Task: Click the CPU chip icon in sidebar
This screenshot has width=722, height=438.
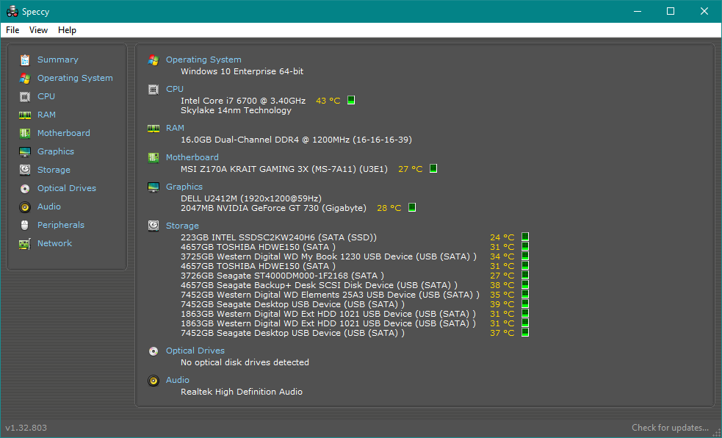Action: 25,97
